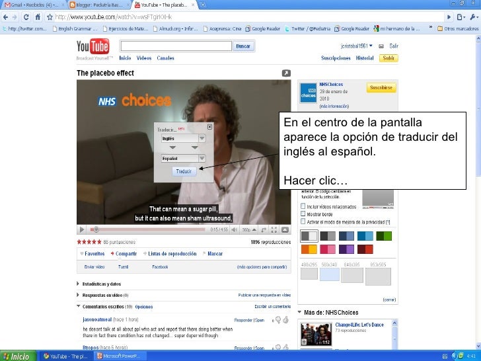Open Microsoft PowerPoint taskbar item

point(120,356)
